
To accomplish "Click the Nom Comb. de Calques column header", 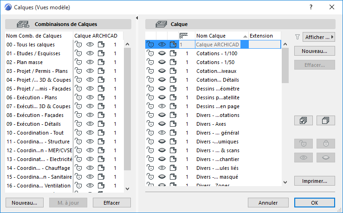I will (x=39, y=36).
